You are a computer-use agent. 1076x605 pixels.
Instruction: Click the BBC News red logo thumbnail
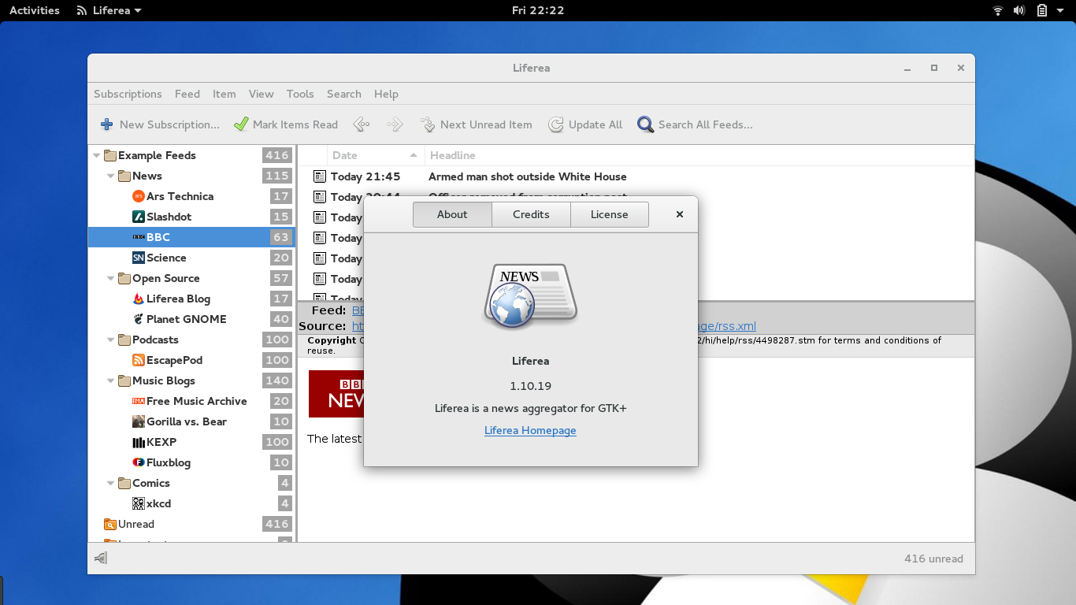coord(336,394)
